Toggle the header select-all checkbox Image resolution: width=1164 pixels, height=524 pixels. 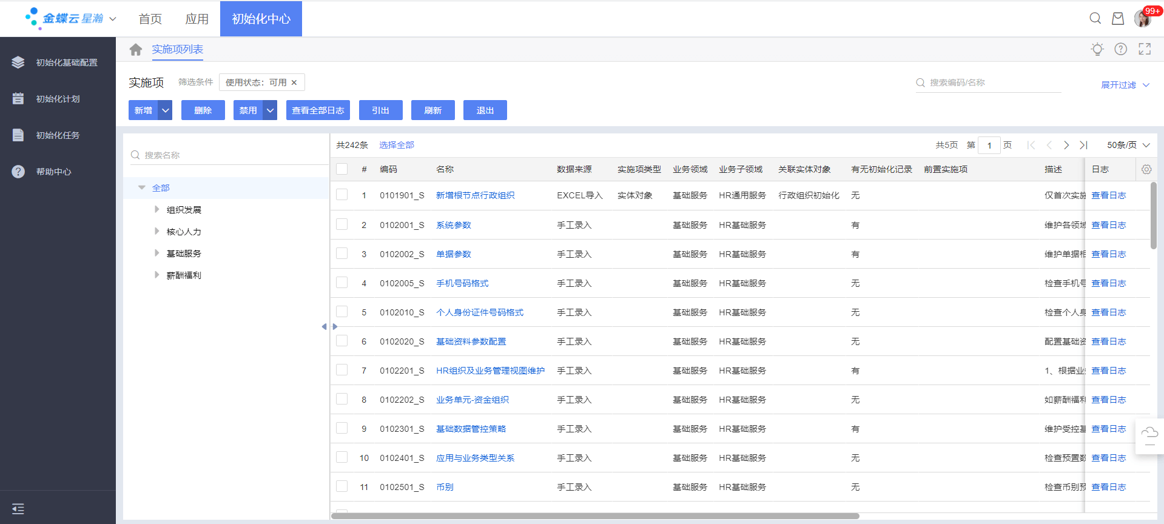coord(342,169)
